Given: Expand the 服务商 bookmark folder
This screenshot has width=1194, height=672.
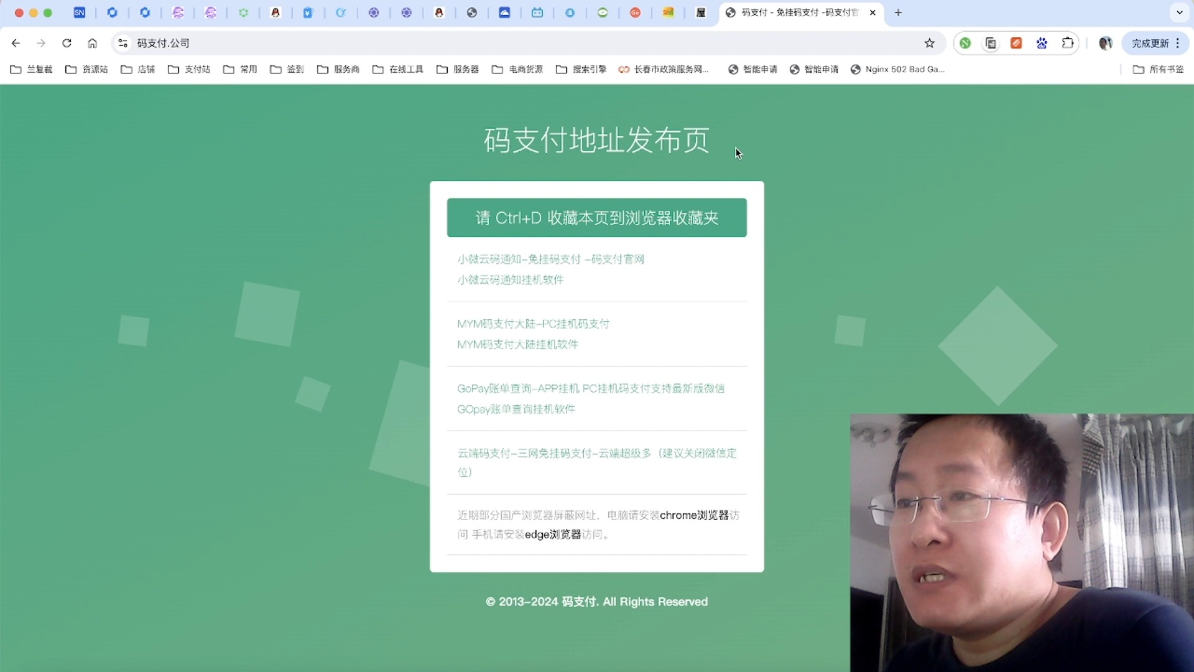Looking at the screenshot, I should coord(338,69).
